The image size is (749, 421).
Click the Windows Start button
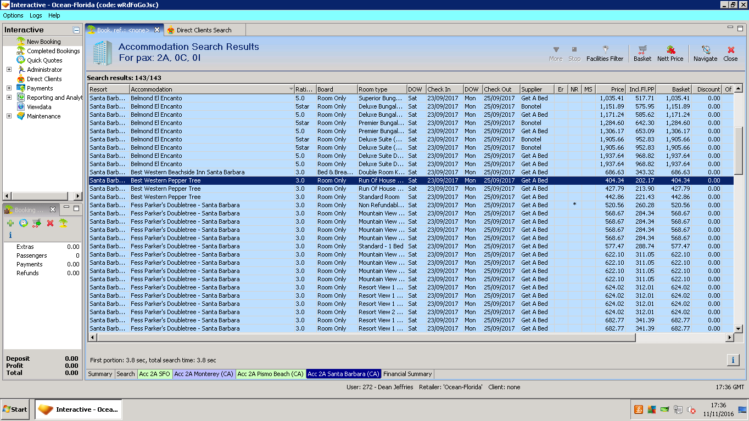15,409
